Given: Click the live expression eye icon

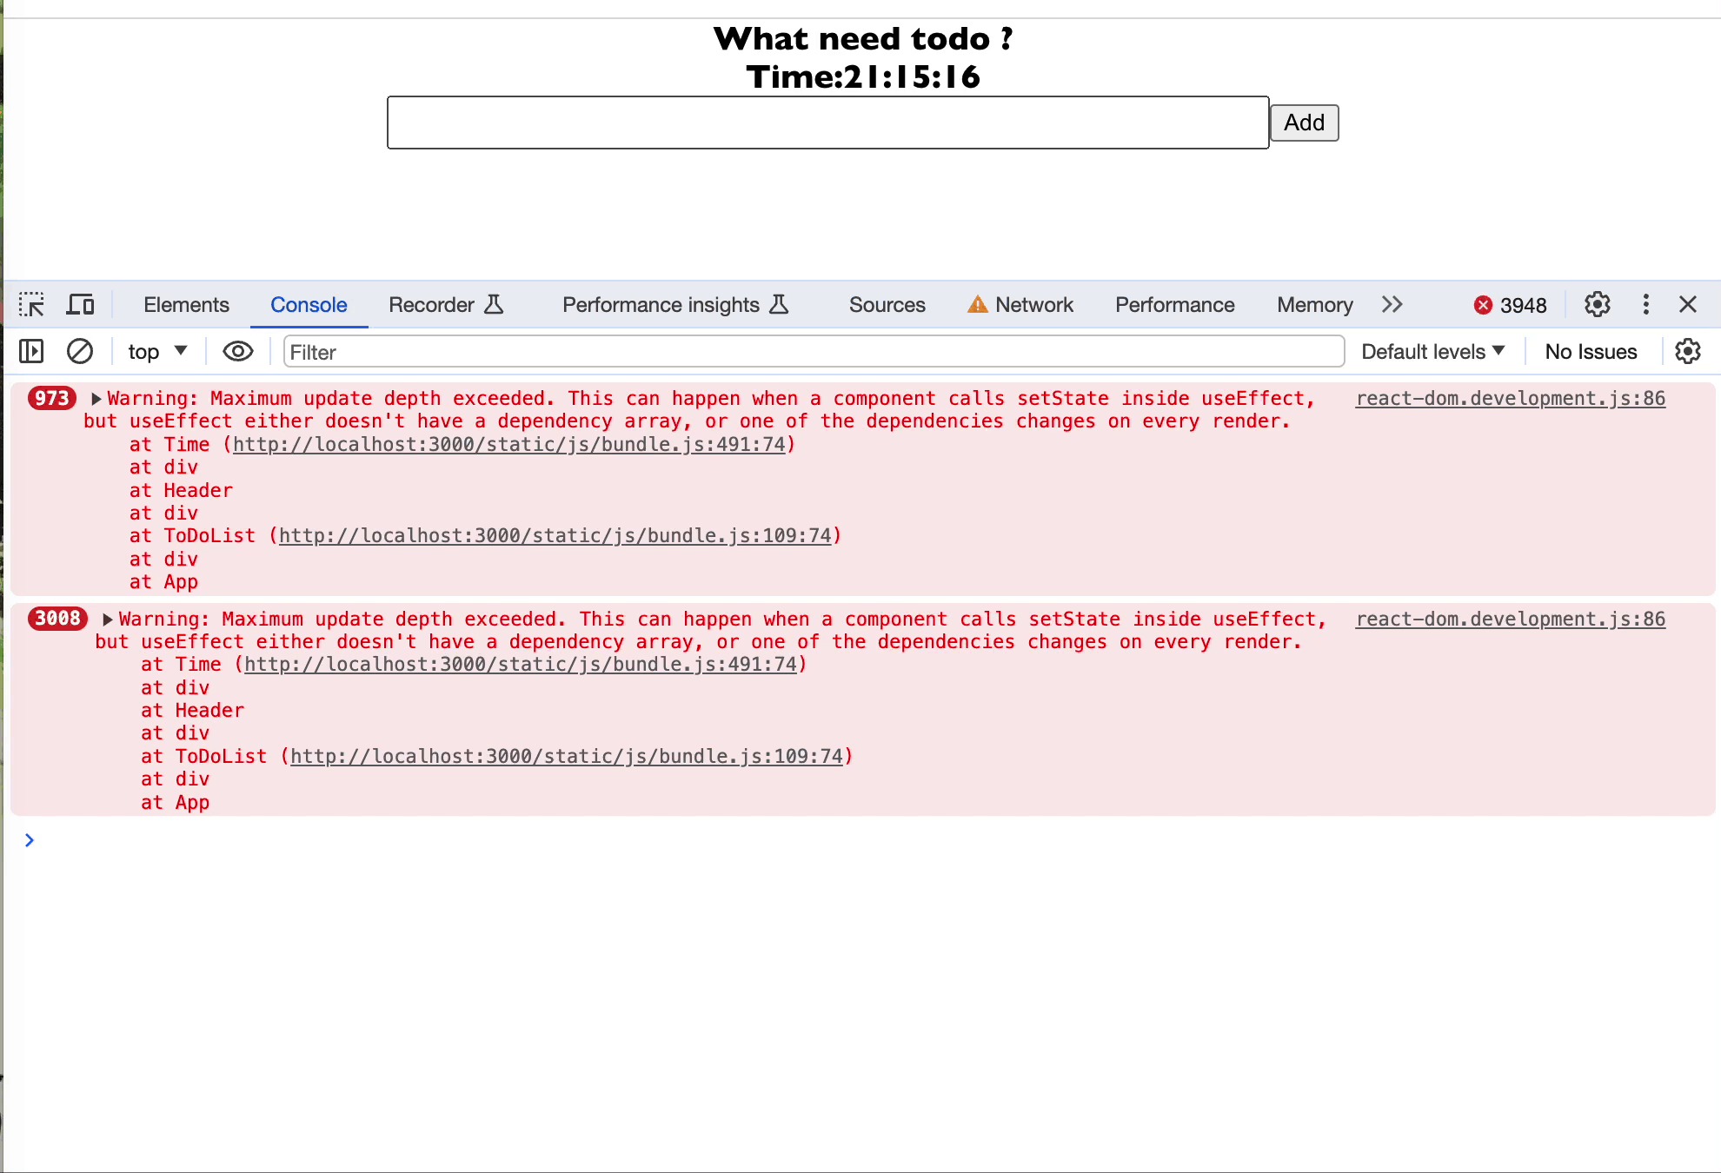Looking at the screenshot, I should pyautogui.click(x=237, y=352).
